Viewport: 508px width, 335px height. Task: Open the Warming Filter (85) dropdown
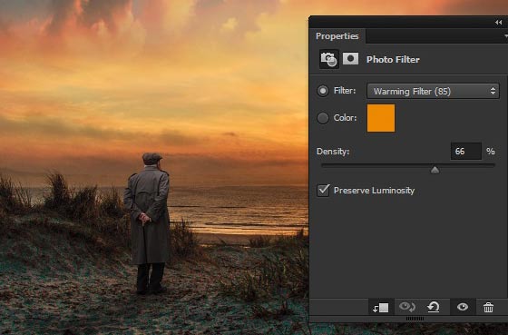tap(433, 91)
